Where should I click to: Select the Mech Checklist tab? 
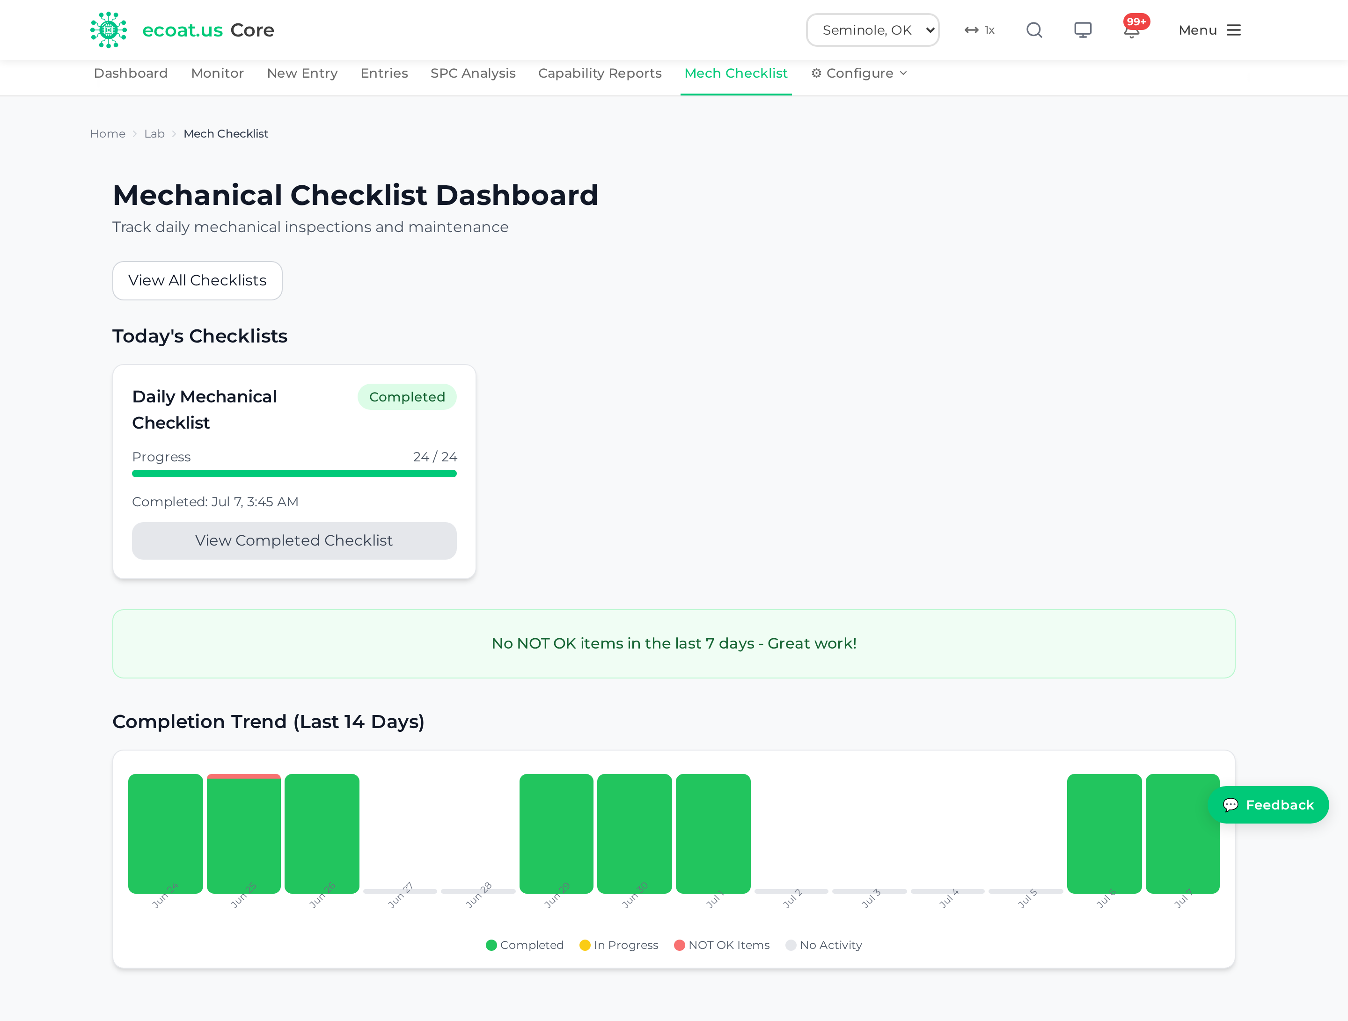736,73
